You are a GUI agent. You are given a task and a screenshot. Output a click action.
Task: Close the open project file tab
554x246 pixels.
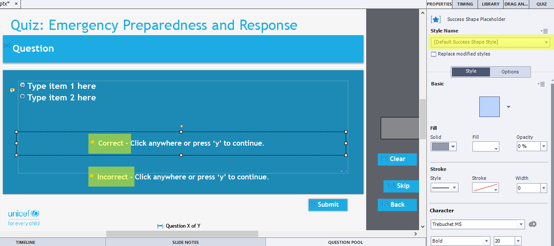pos(16,4)
